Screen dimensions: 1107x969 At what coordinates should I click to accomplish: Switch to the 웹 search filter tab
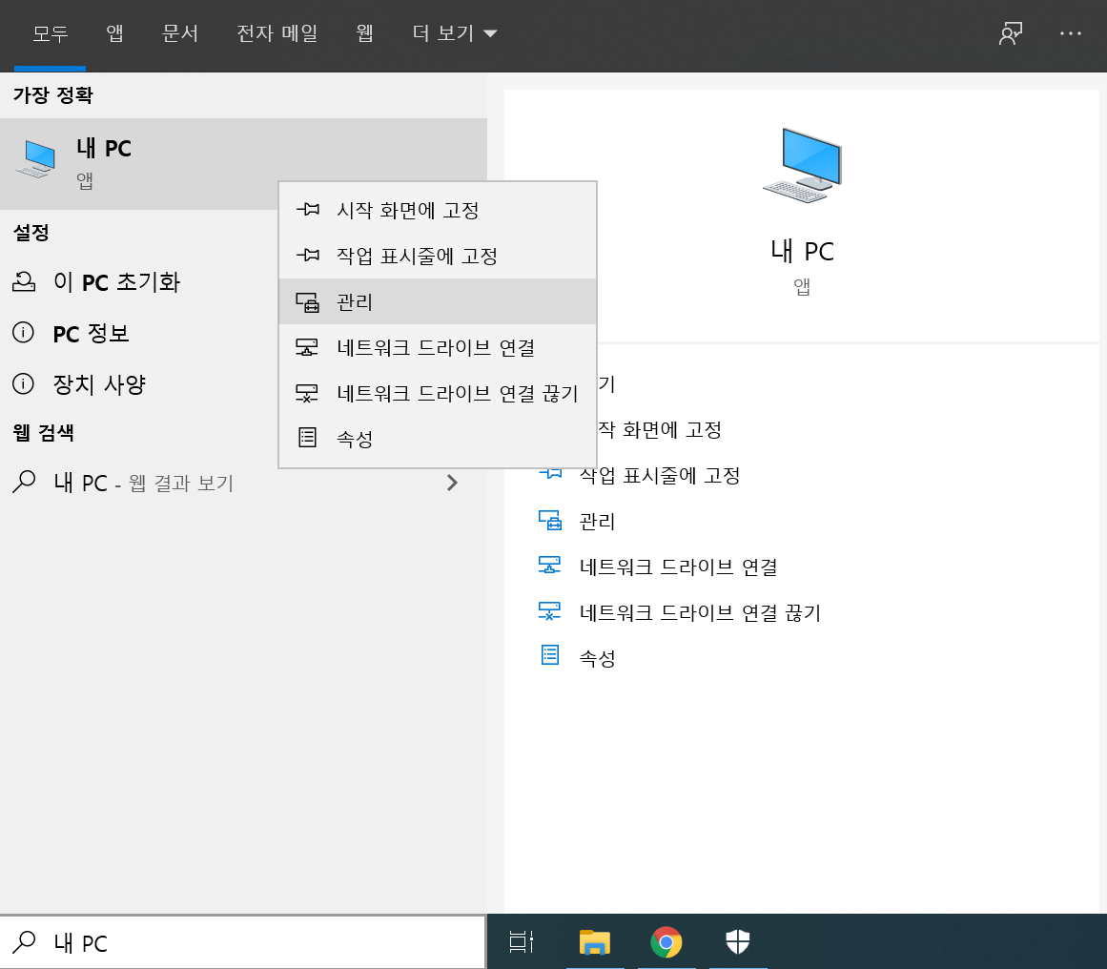pos(364,32)
